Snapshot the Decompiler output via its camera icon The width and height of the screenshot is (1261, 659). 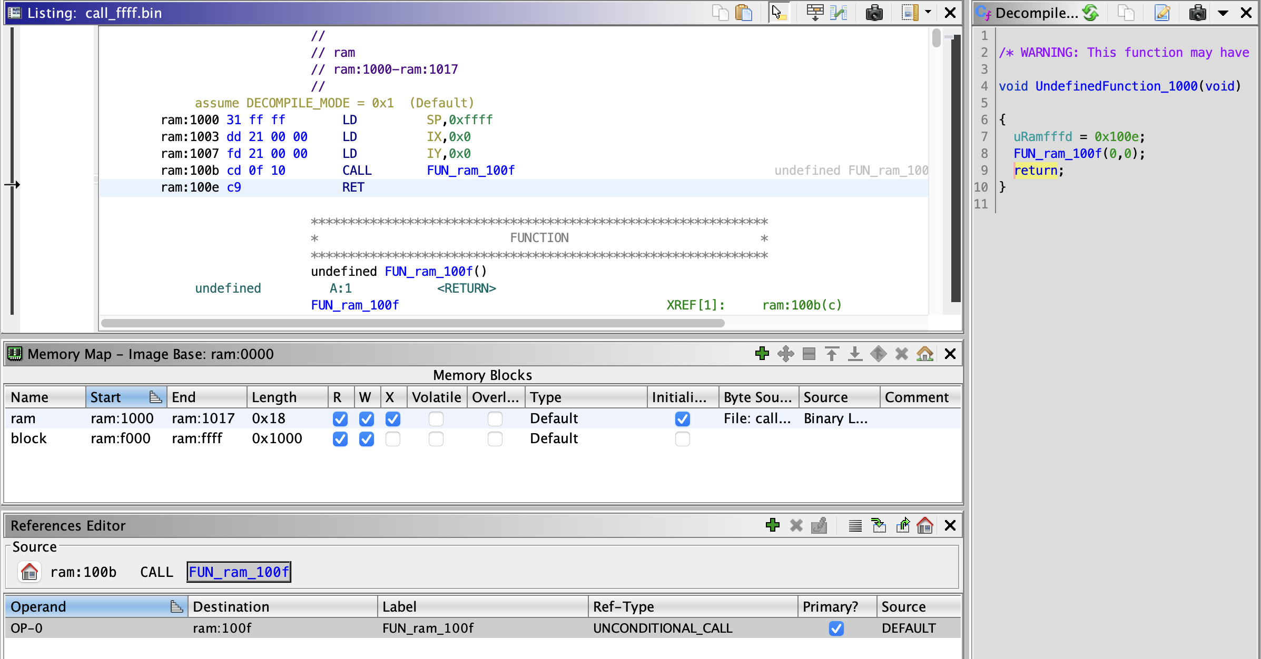(1197, 13)
